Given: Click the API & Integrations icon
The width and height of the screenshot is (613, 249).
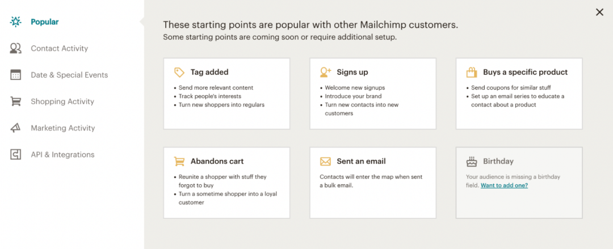Looking at the screenshot, I should pyautogui.click(x=16, y=154).
